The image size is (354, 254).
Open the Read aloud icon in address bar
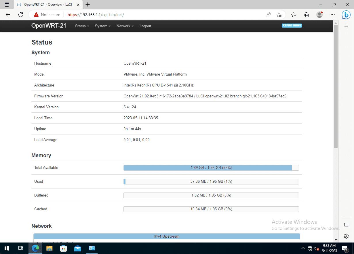[x=269, y=15]
